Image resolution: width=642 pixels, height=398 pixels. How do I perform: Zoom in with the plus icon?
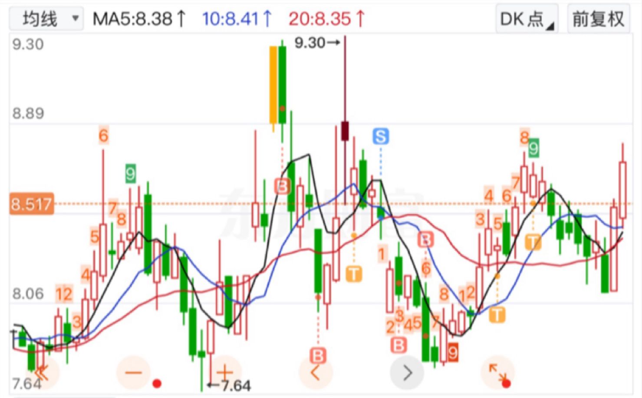[x=224, y=372]
